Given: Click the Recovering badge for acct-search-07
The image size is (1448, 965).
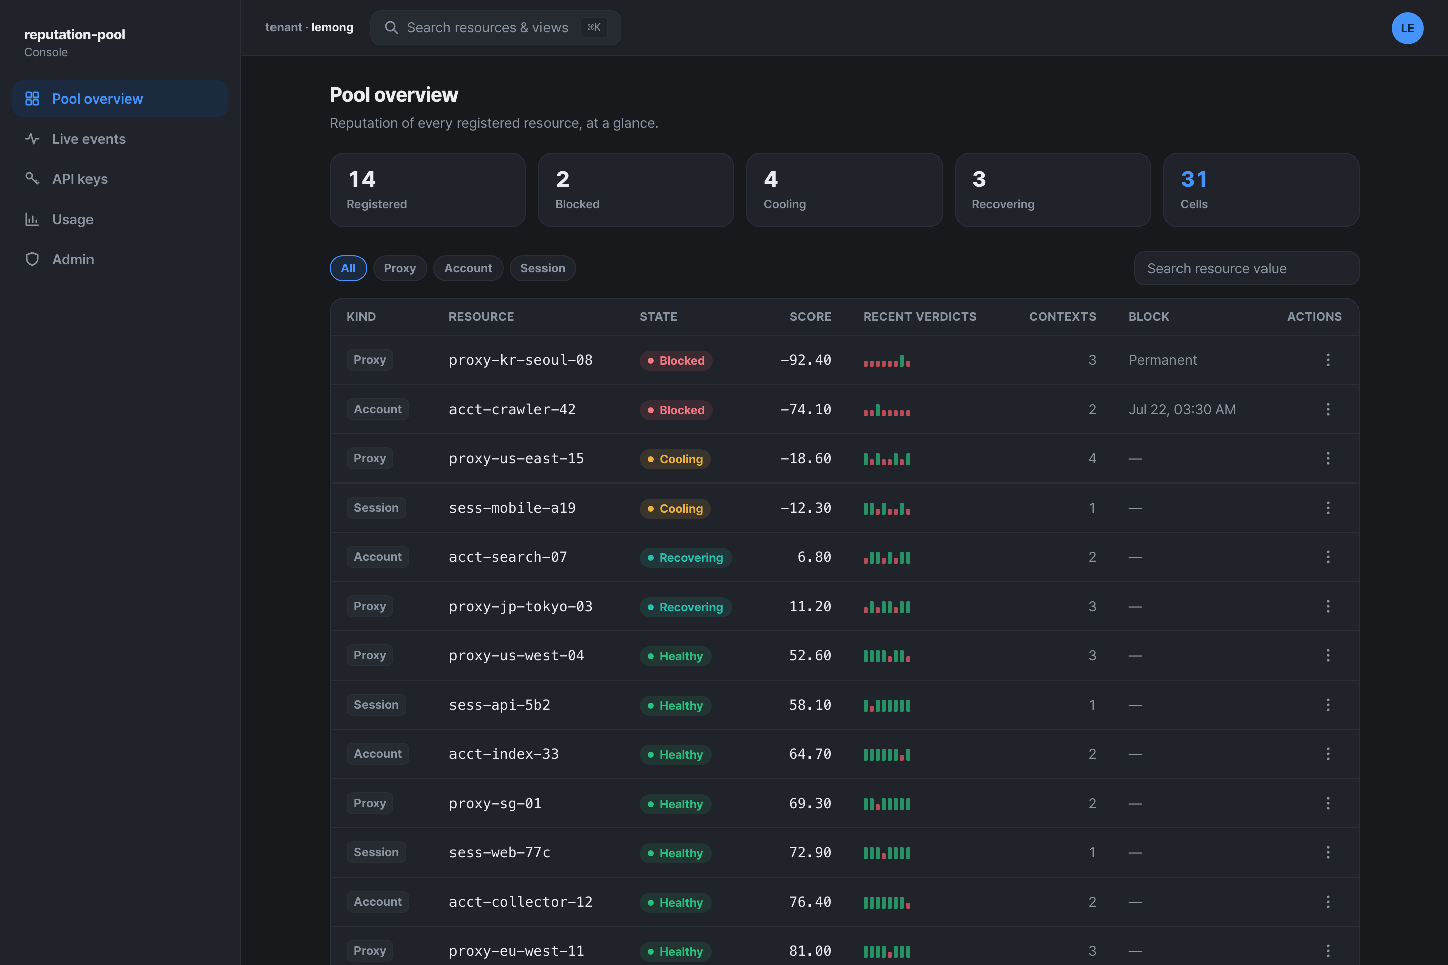Looking at the screenshot, I should [685, 557].
